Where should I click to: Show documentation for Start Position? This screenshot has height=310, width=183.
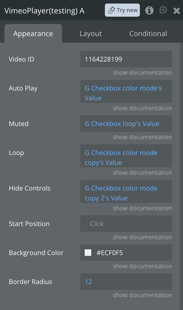coord(142,237)
